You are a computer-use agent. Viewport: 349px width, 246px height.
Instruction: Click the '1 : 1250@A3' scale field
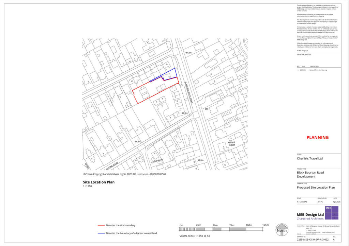(302, 202)
